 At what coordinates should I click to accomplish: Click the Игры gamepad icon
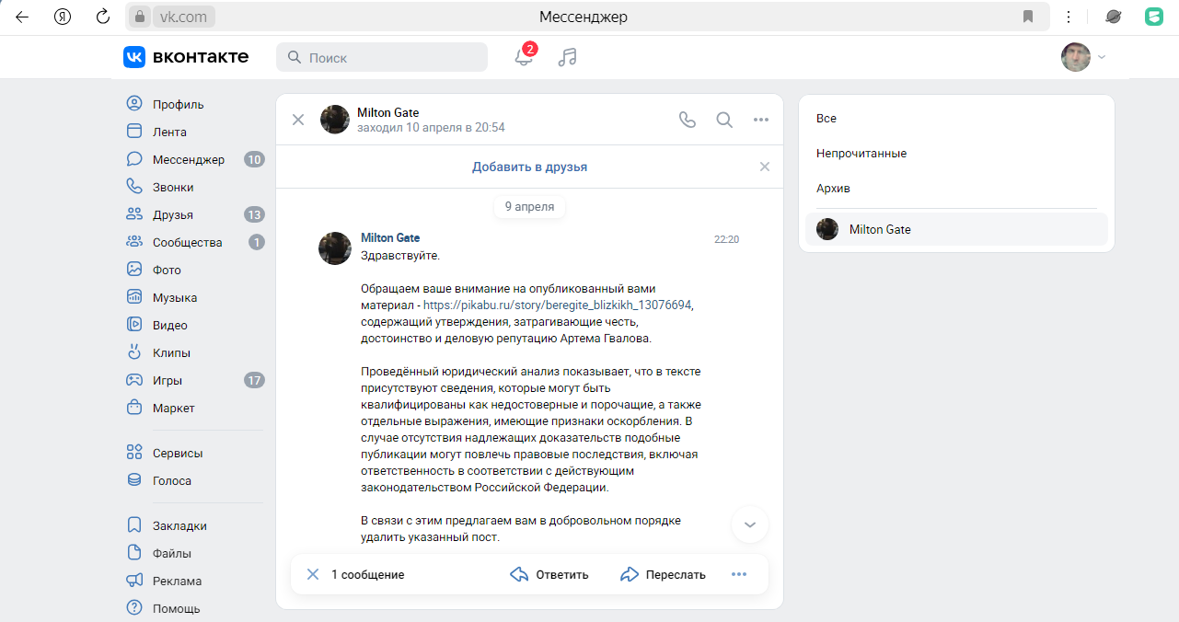click(x=134, y=380)
